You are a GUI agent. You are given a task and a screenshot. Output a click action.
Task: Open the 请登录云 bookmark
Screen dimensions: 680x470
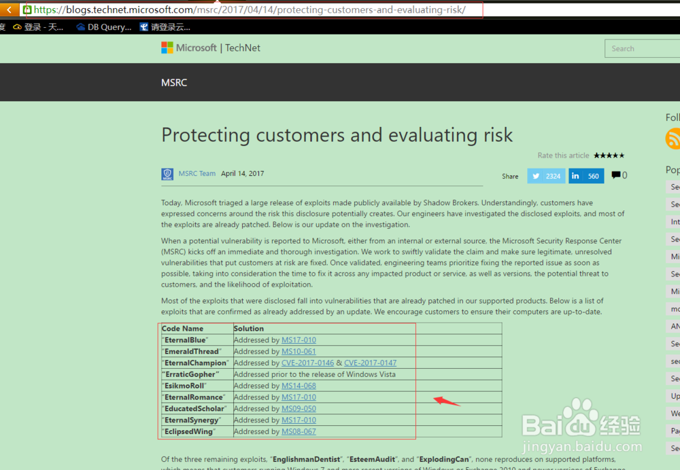coord(165,27)
